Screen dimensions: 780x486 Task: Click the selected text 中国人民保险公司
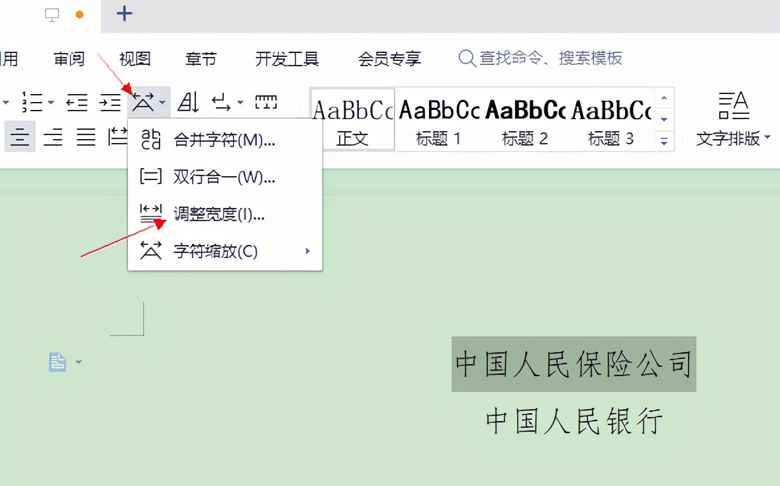[x=573, y=364]
